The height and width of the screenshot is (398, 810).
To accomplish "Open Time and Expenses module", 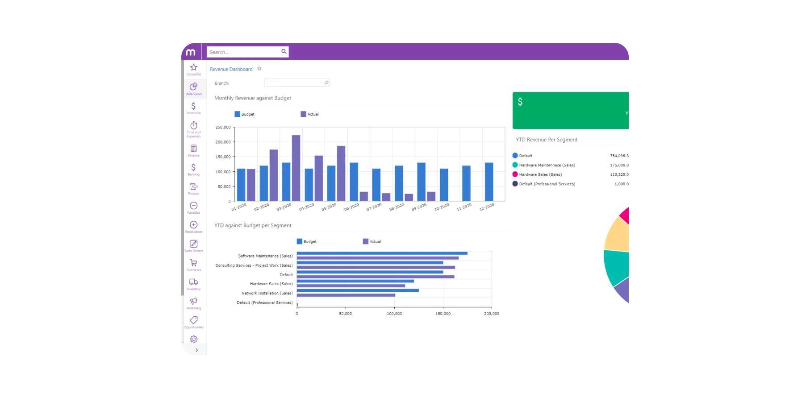I will [x=194, y=129].
